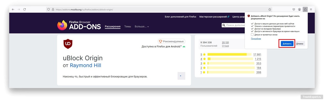This screenshot has width=324, height=100.
Task: Open the 184 two-star reviews count
Action: click(259, 68)
